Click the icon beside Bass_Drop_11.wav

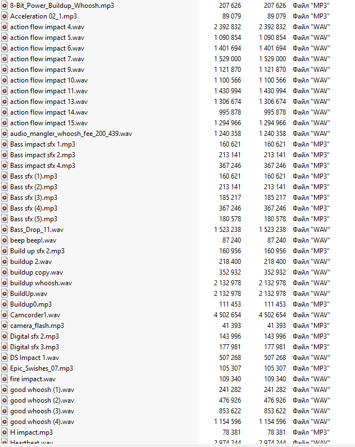coord(4,230)
